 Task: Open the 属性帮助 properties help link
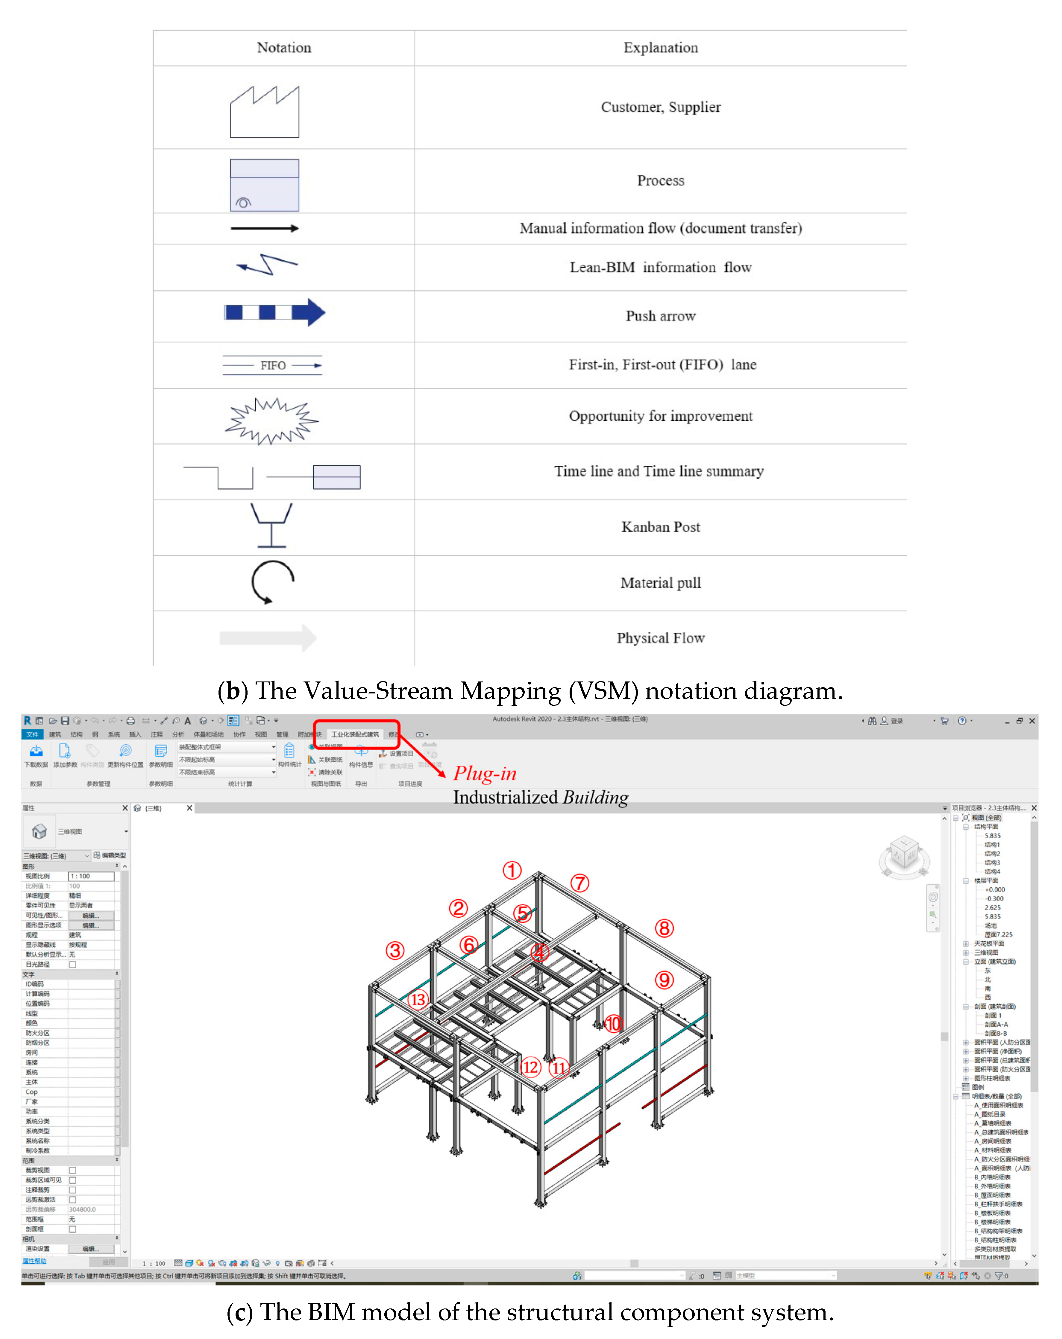(35, 1261)
